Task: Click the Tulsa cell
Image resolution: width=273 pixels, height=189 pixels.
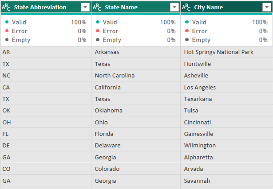Action: point(226,111)
